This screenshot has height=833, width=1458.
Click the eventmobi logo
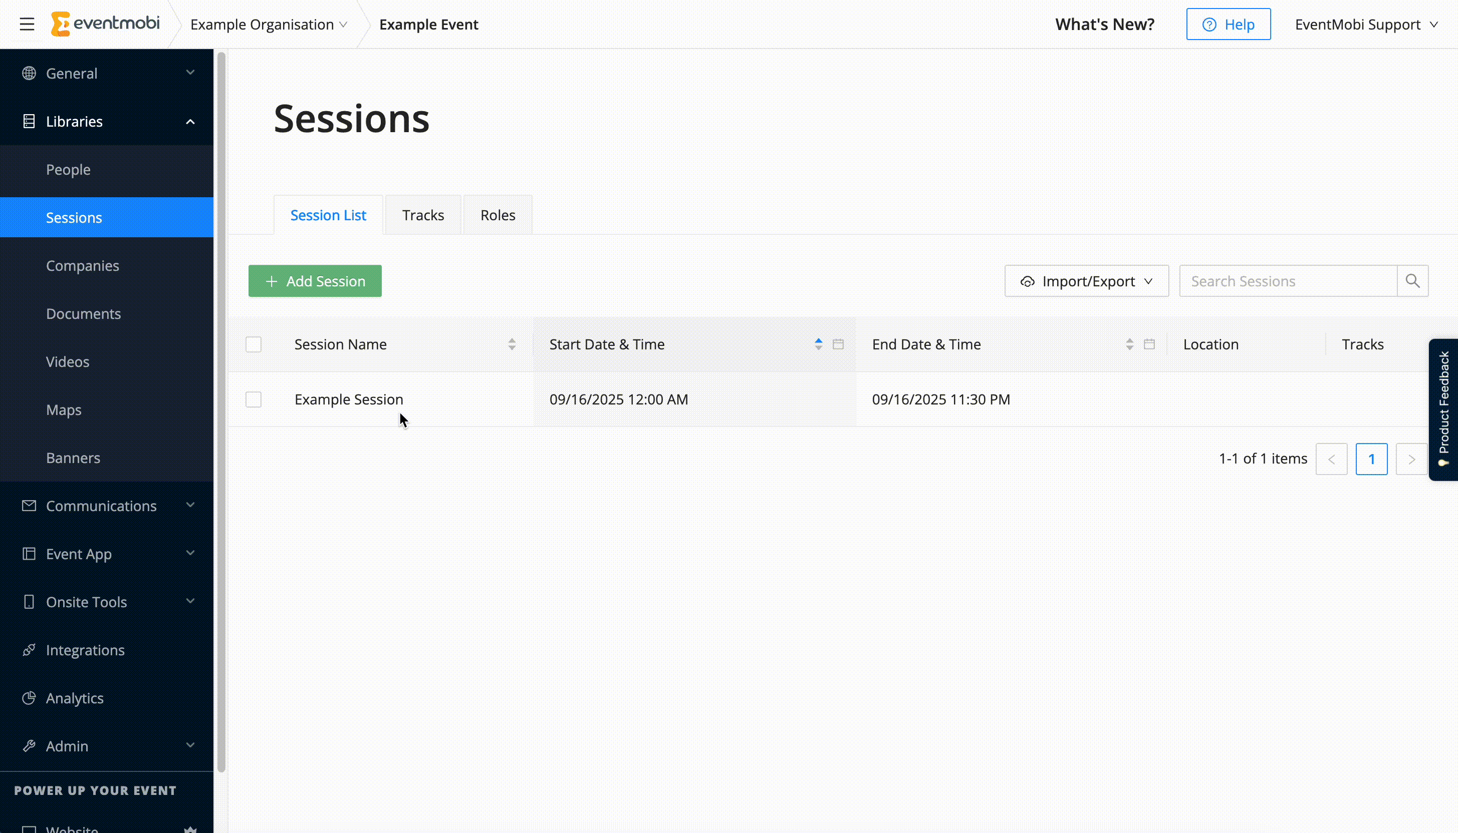click(x=105, y=24)
